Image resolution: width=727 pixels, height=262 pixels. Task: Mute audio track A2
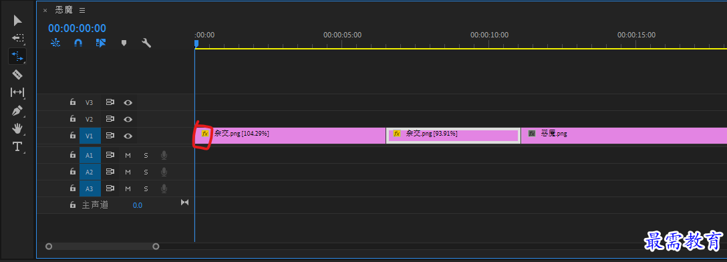click(x=128, y=172)
